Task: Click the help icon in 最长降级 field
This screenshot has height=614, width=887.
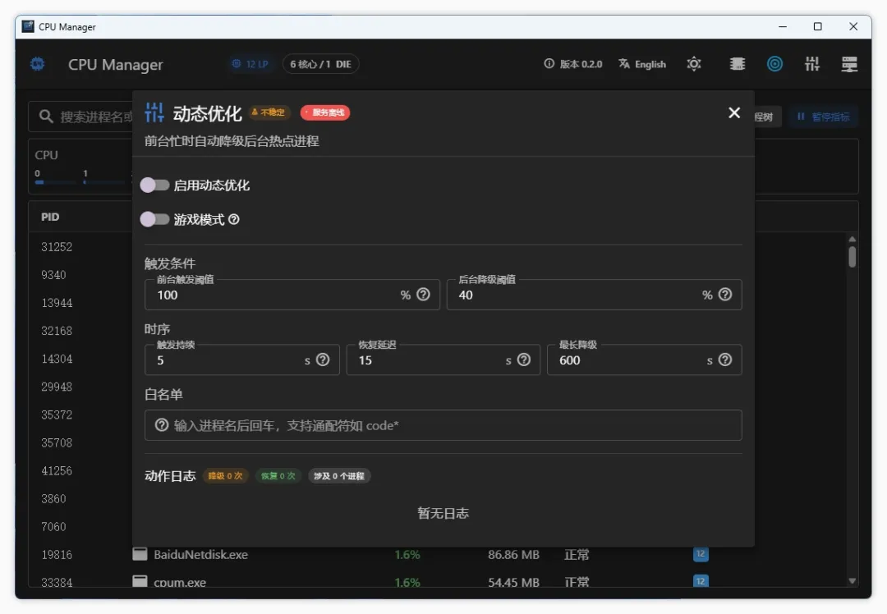Action: coord(725,360)
